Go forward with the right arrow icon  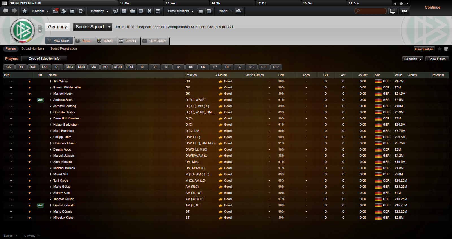click(14, 11)
